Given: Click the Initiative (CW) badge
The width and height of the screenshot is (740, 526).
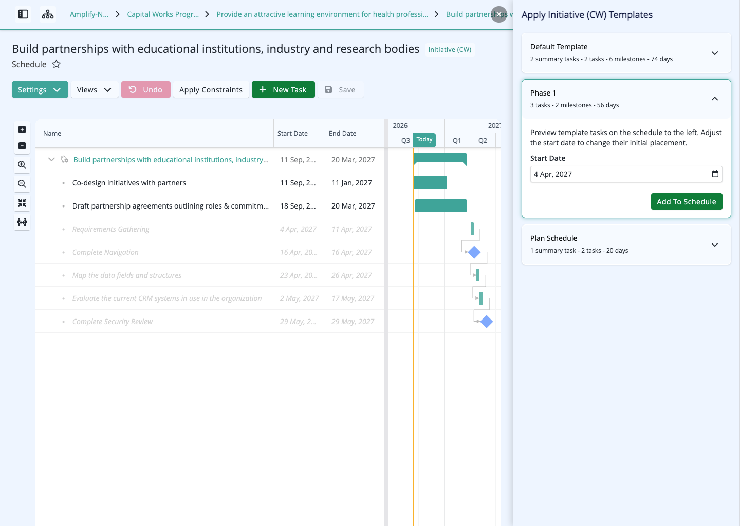Looking at the screenshot, I should tap(450, 50).
